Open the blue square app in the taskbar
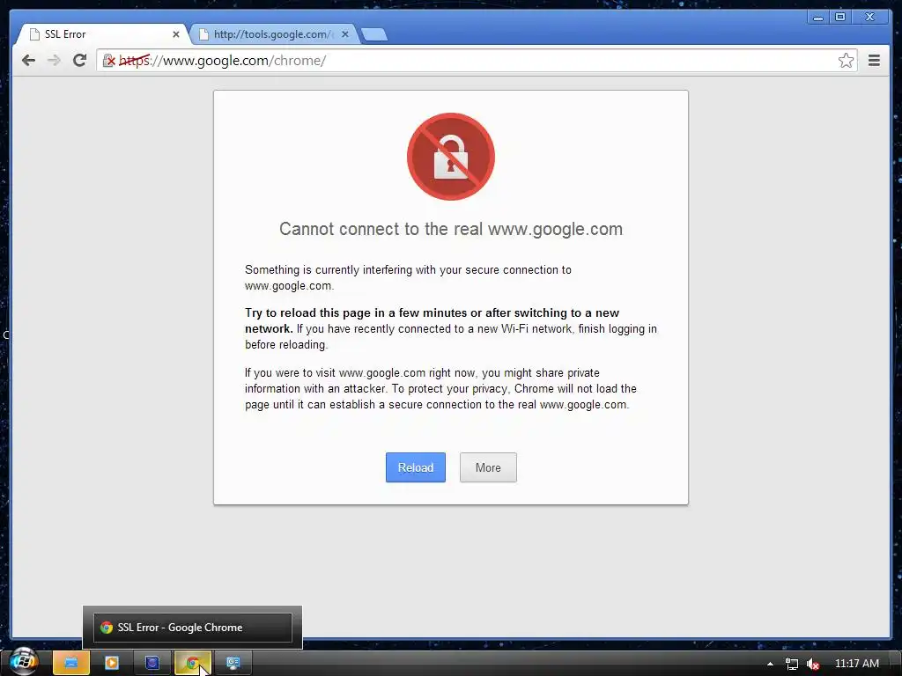The image size is (902, 676). [152, 663]
